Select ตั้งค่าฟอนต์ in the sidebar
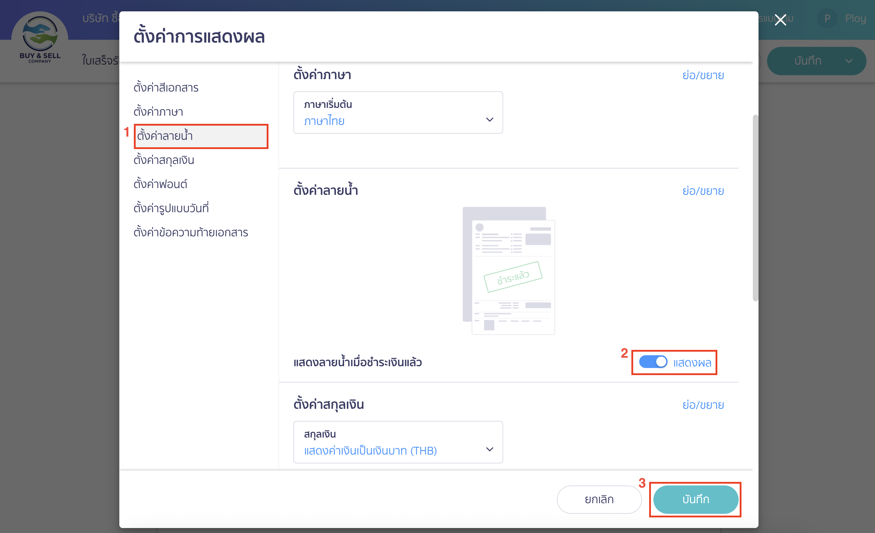Image resolution: width=875 pixels, height=533 pixels. point(160,184)
